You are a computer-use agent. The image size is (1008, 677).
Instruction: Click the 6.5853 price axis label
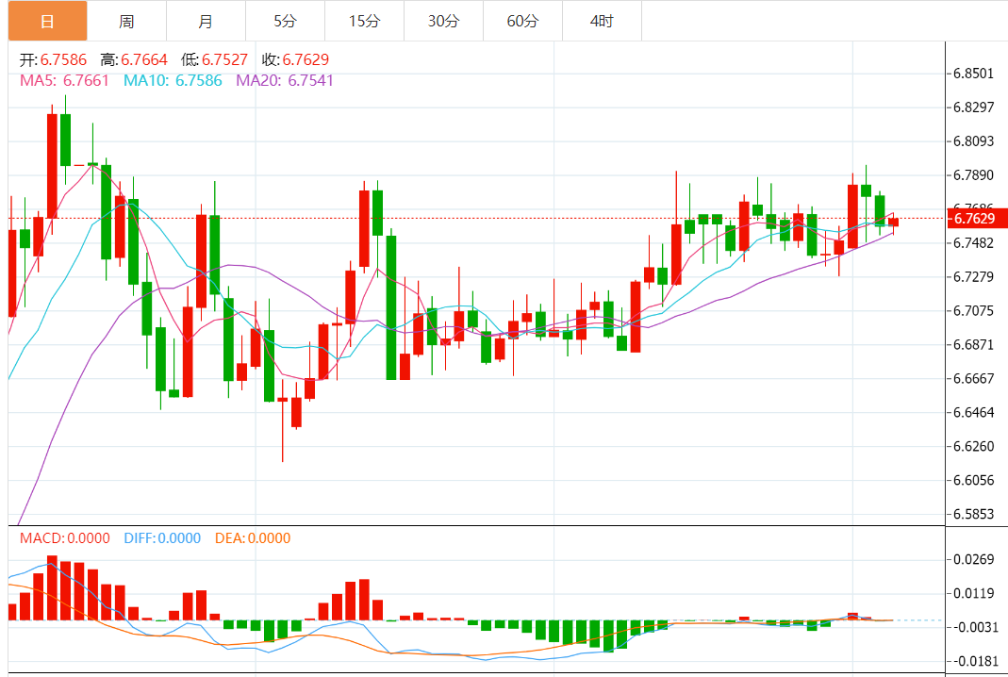click(x=973, y=514)
